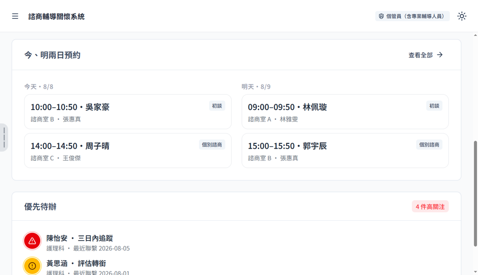This screenshot has width=478, height=275.
Task: Click 個別諮商 tag on 郭宇辰 appointment
Action: (429, 145)
